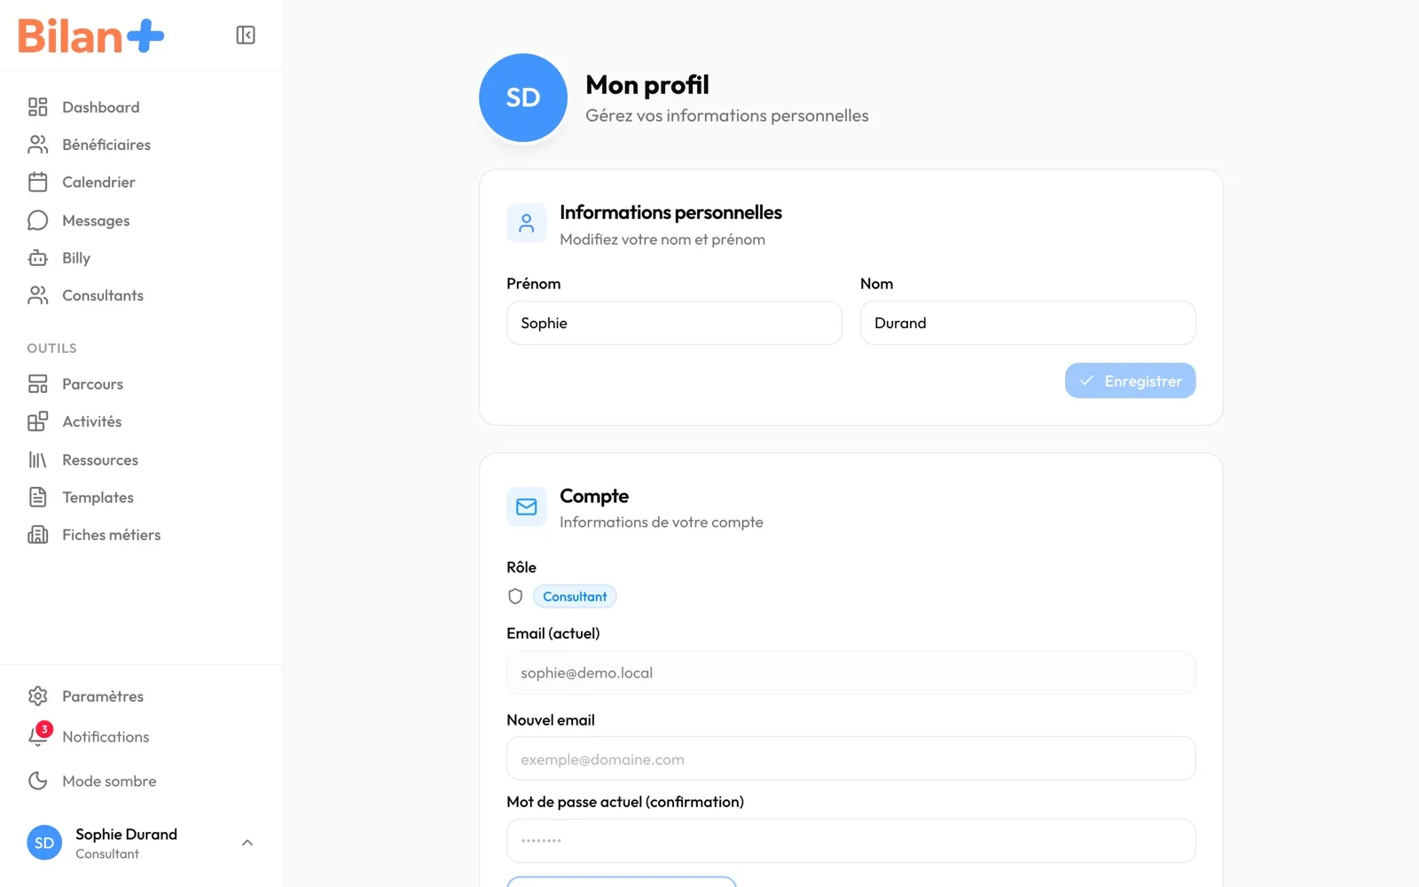Click the small SD avatar in sidebar footer
The height and width of the screenshot is (887, 1419).
point(44,843)
